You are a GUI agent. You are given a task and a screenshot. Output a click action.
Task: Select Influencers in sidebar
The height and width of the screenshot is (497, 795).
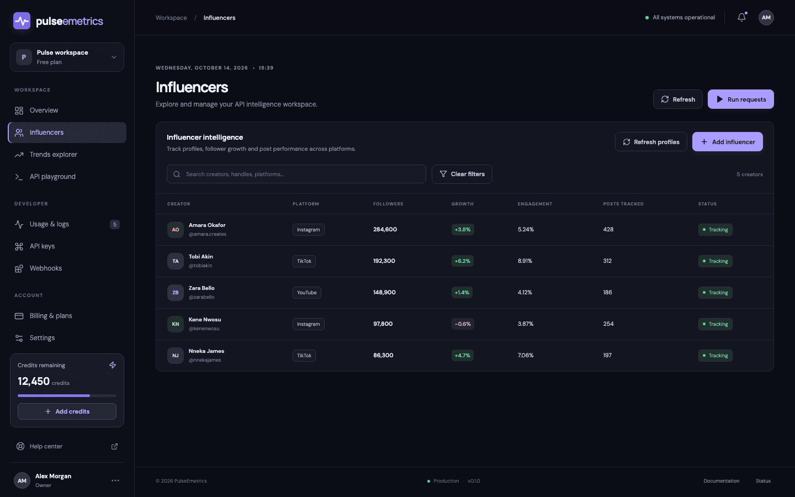point(67,133)
